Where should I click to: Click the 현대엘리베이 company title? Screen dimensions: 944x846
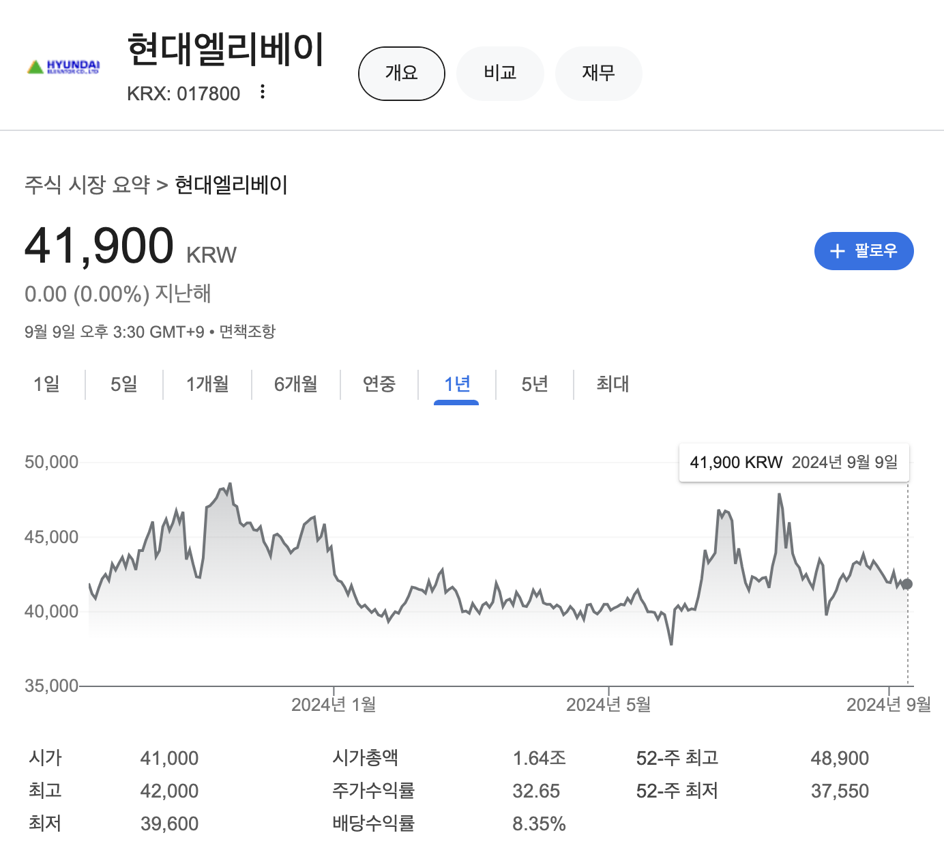tap(226, 49)
